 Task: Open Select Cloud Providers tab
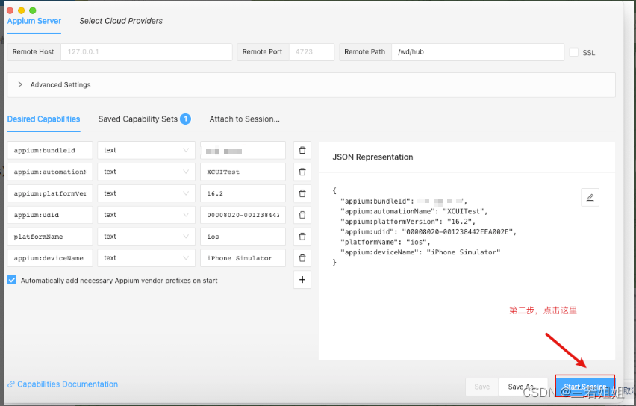(x=121, y=21)
